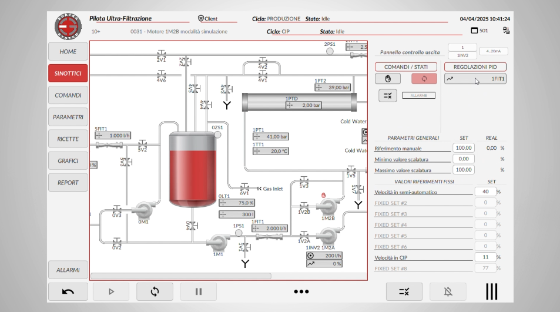Open the three-dots more options menu

pyautogui.click(x=301, y=291)
